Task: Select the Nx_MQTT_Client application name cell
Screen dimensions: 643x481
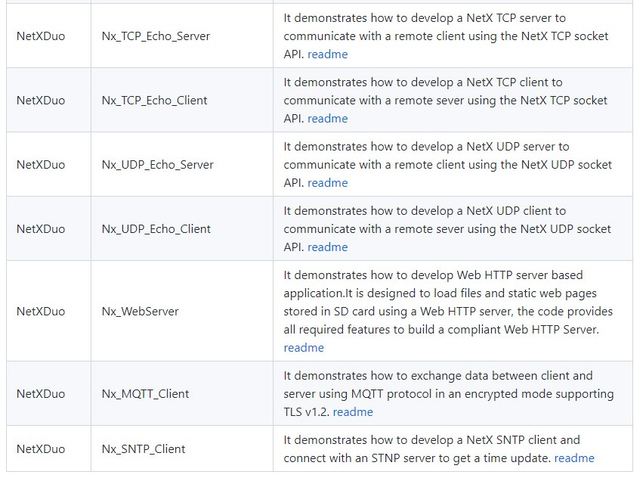Action: pos(182,393)
